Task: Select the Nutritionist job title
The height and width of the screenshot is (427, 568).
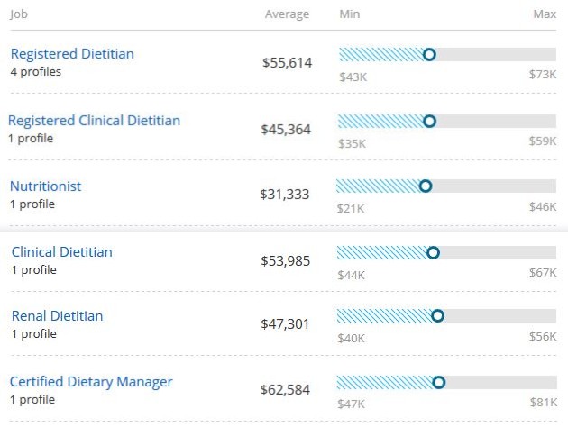Action: [x=45, y=186]
